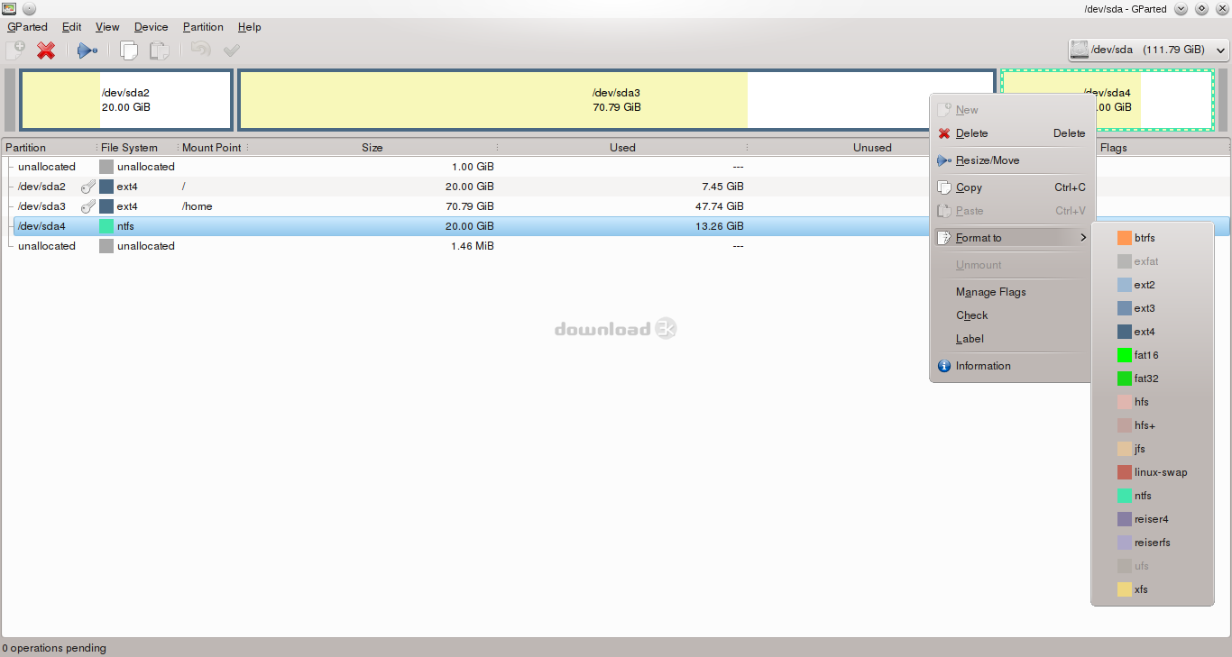This screenshot has width=1232, height=657.
Task: Click the ntfs color swatch in sda4 row
Action: (106, 226)
